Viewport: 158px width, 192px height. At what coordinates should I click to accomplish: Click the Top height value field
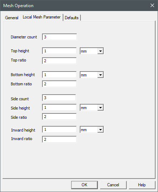(59, 51)
